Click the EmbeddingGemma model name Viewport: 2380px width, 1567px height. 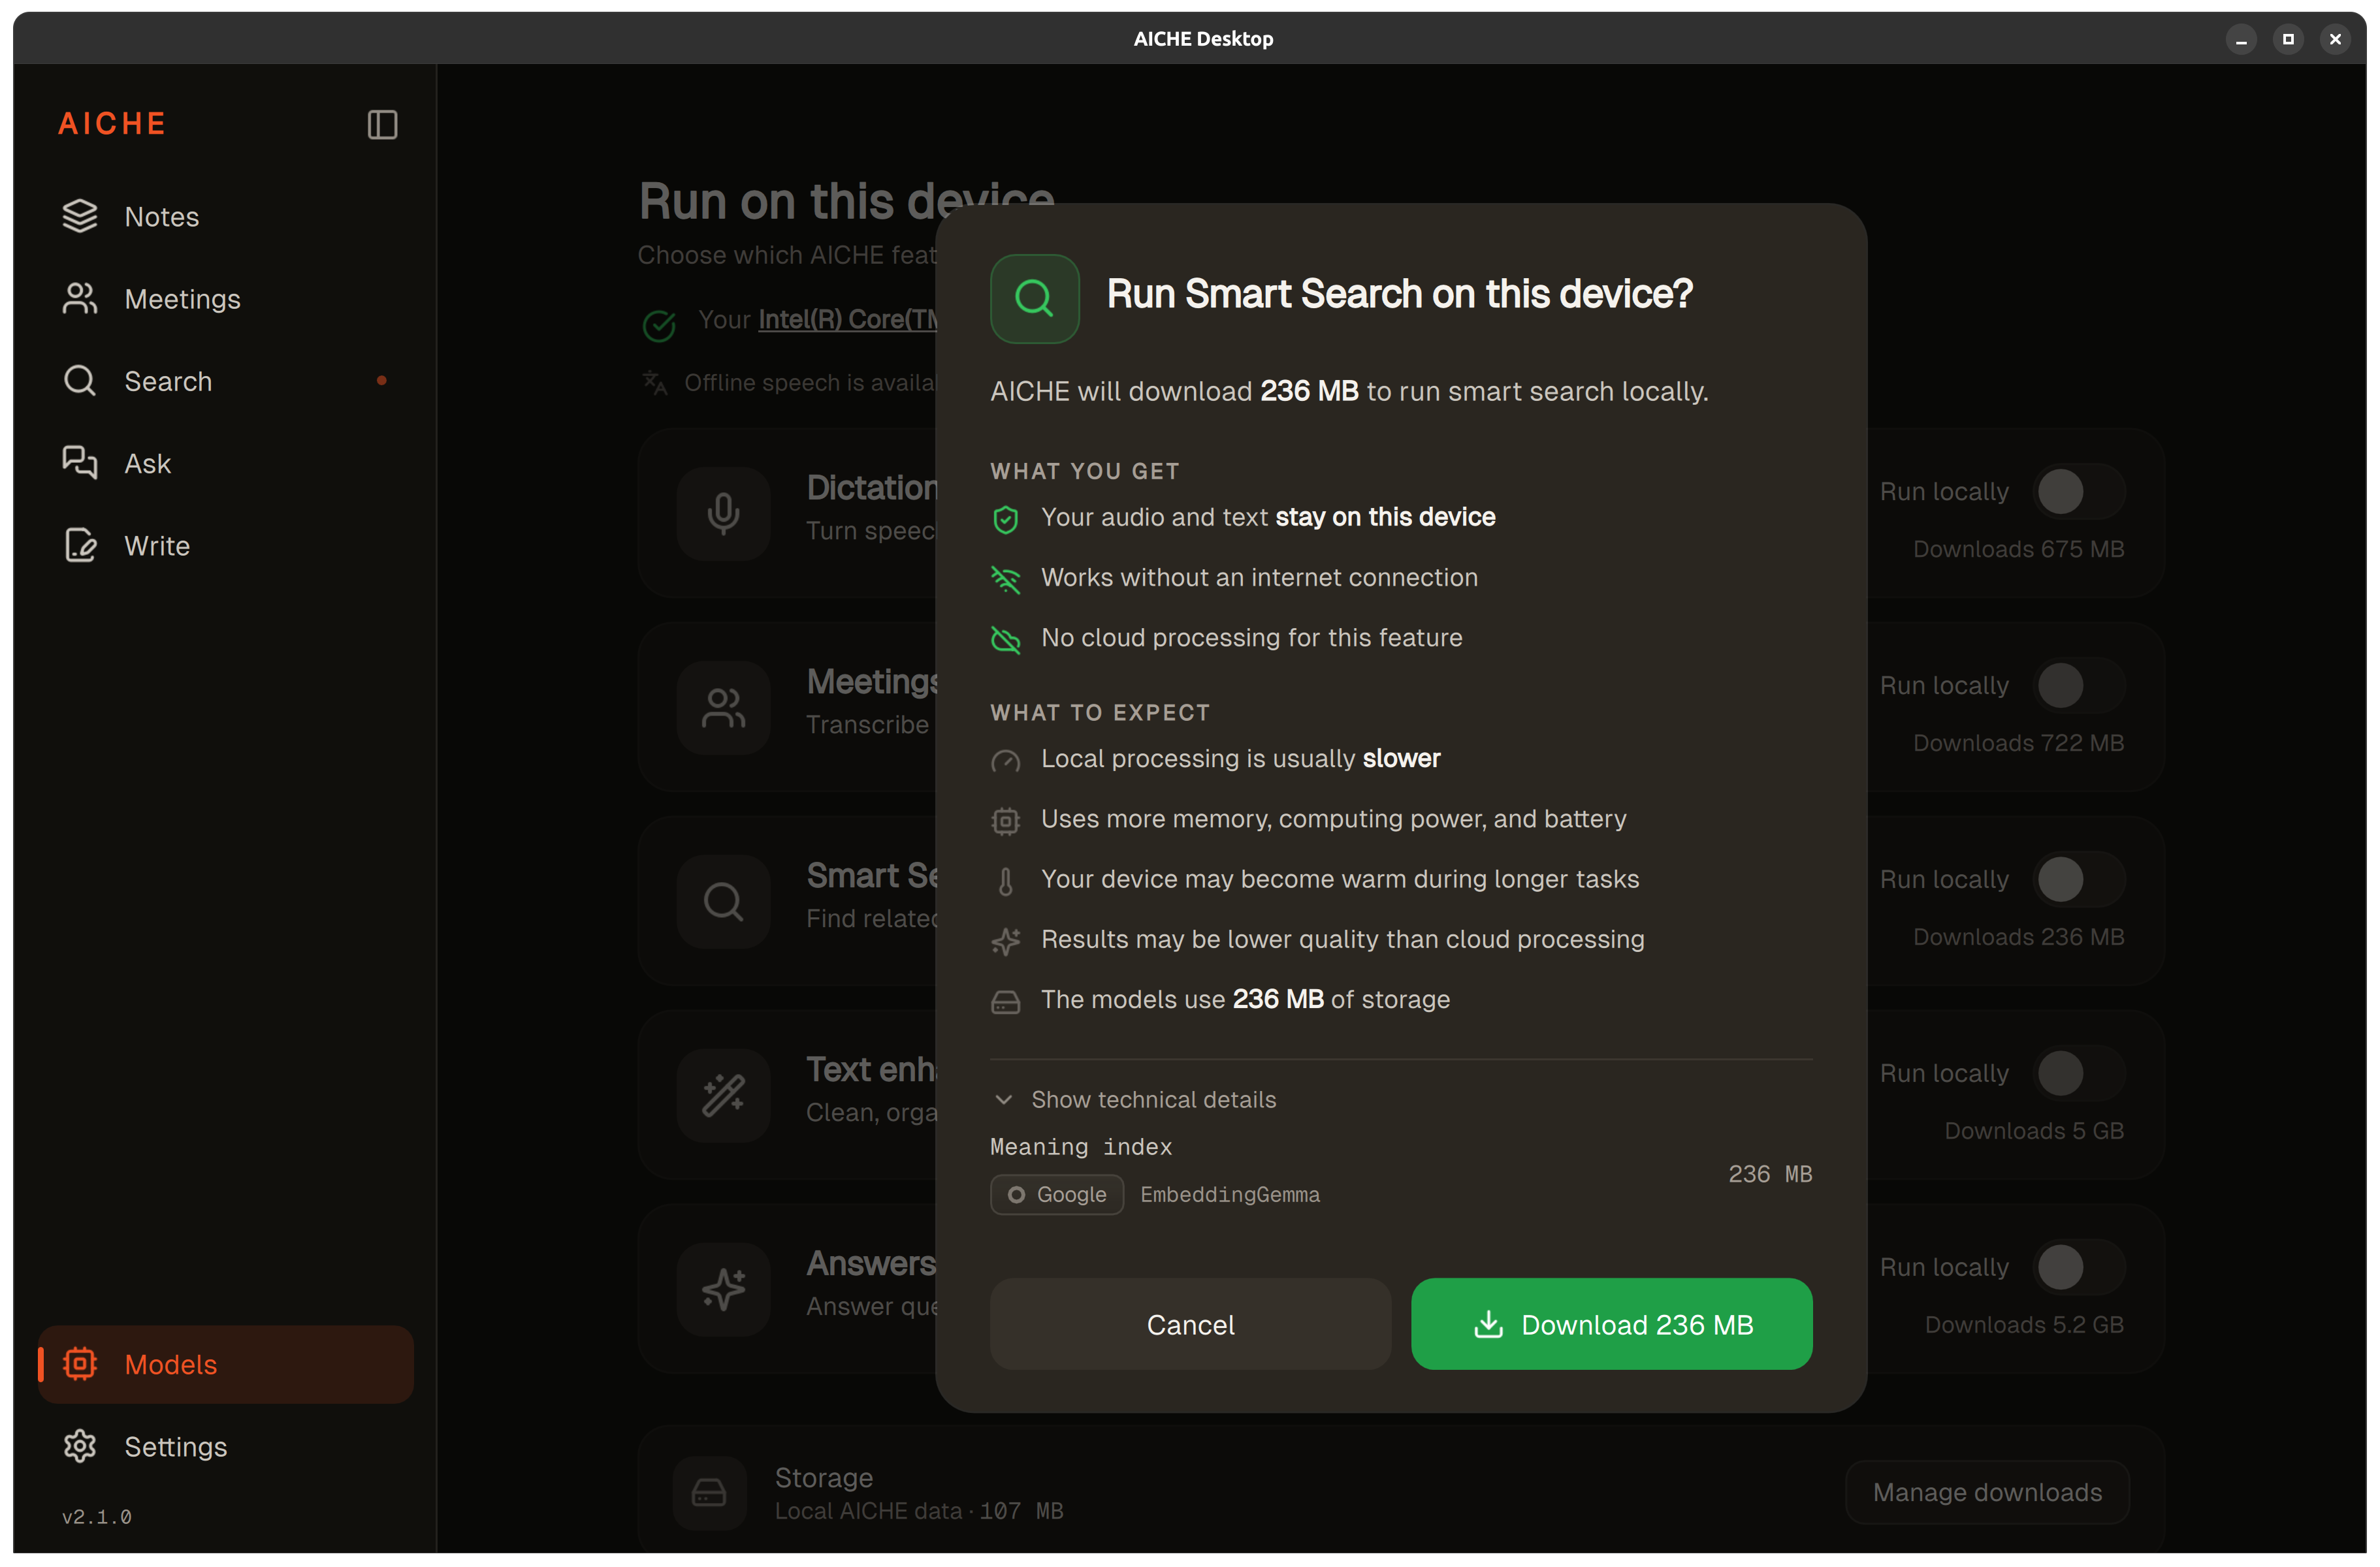tap(1230, 1195)
